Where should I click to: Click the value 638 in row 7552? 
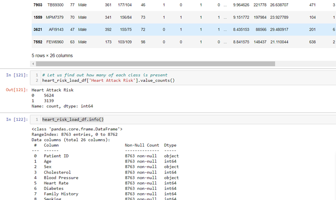pos(312,42)
